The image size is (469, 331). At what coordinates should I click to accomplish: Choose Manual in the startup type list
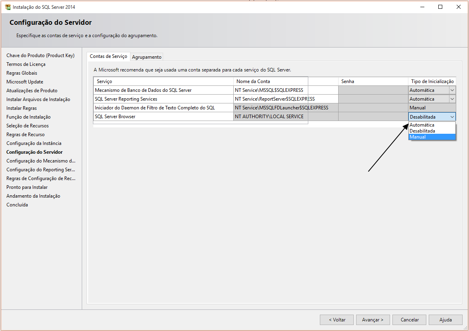click(x=432, y=137)
